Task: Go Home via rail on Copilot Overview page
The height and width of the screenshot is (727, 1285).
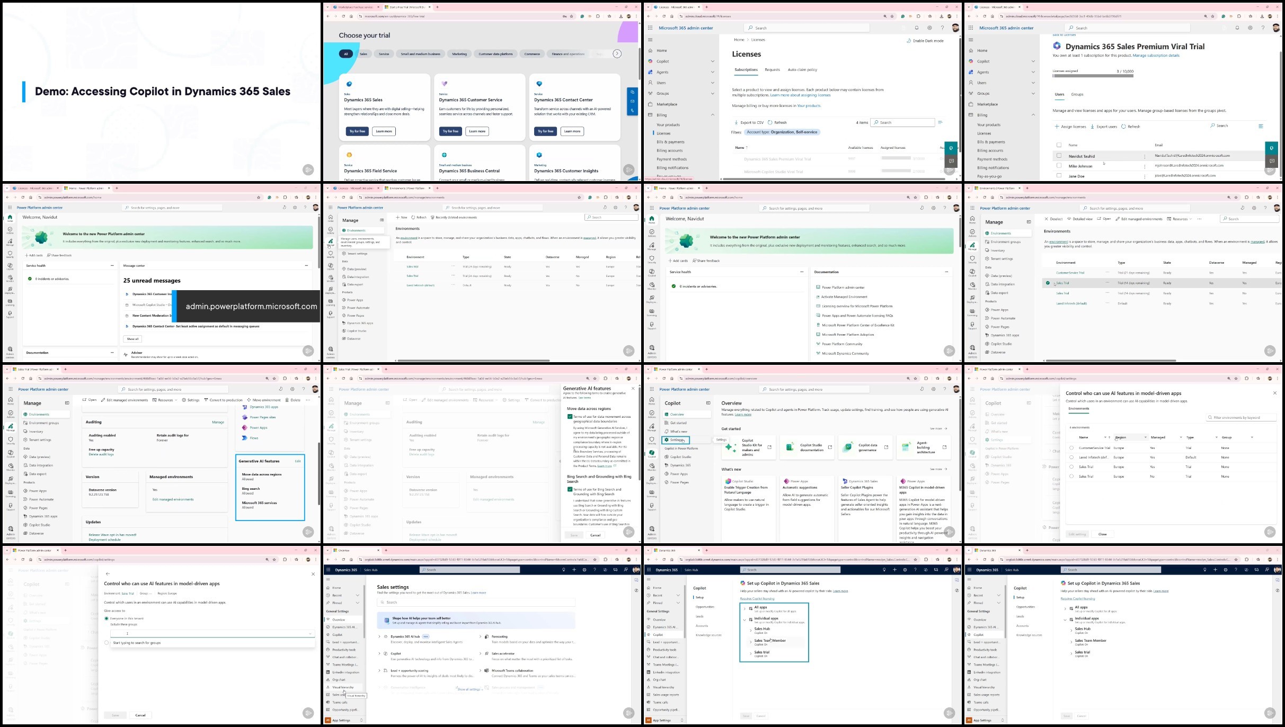Action: [x=651, y=402]
